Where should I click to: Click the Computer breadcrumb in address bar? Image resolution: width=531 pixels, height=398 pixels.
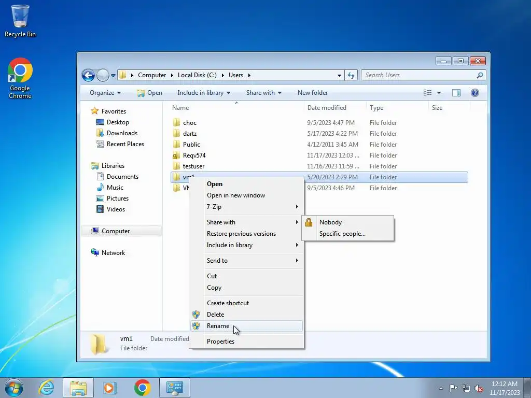[152, 75]
